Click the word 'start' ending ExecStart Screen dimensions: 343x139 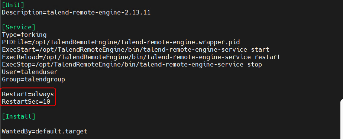point(260,49)
